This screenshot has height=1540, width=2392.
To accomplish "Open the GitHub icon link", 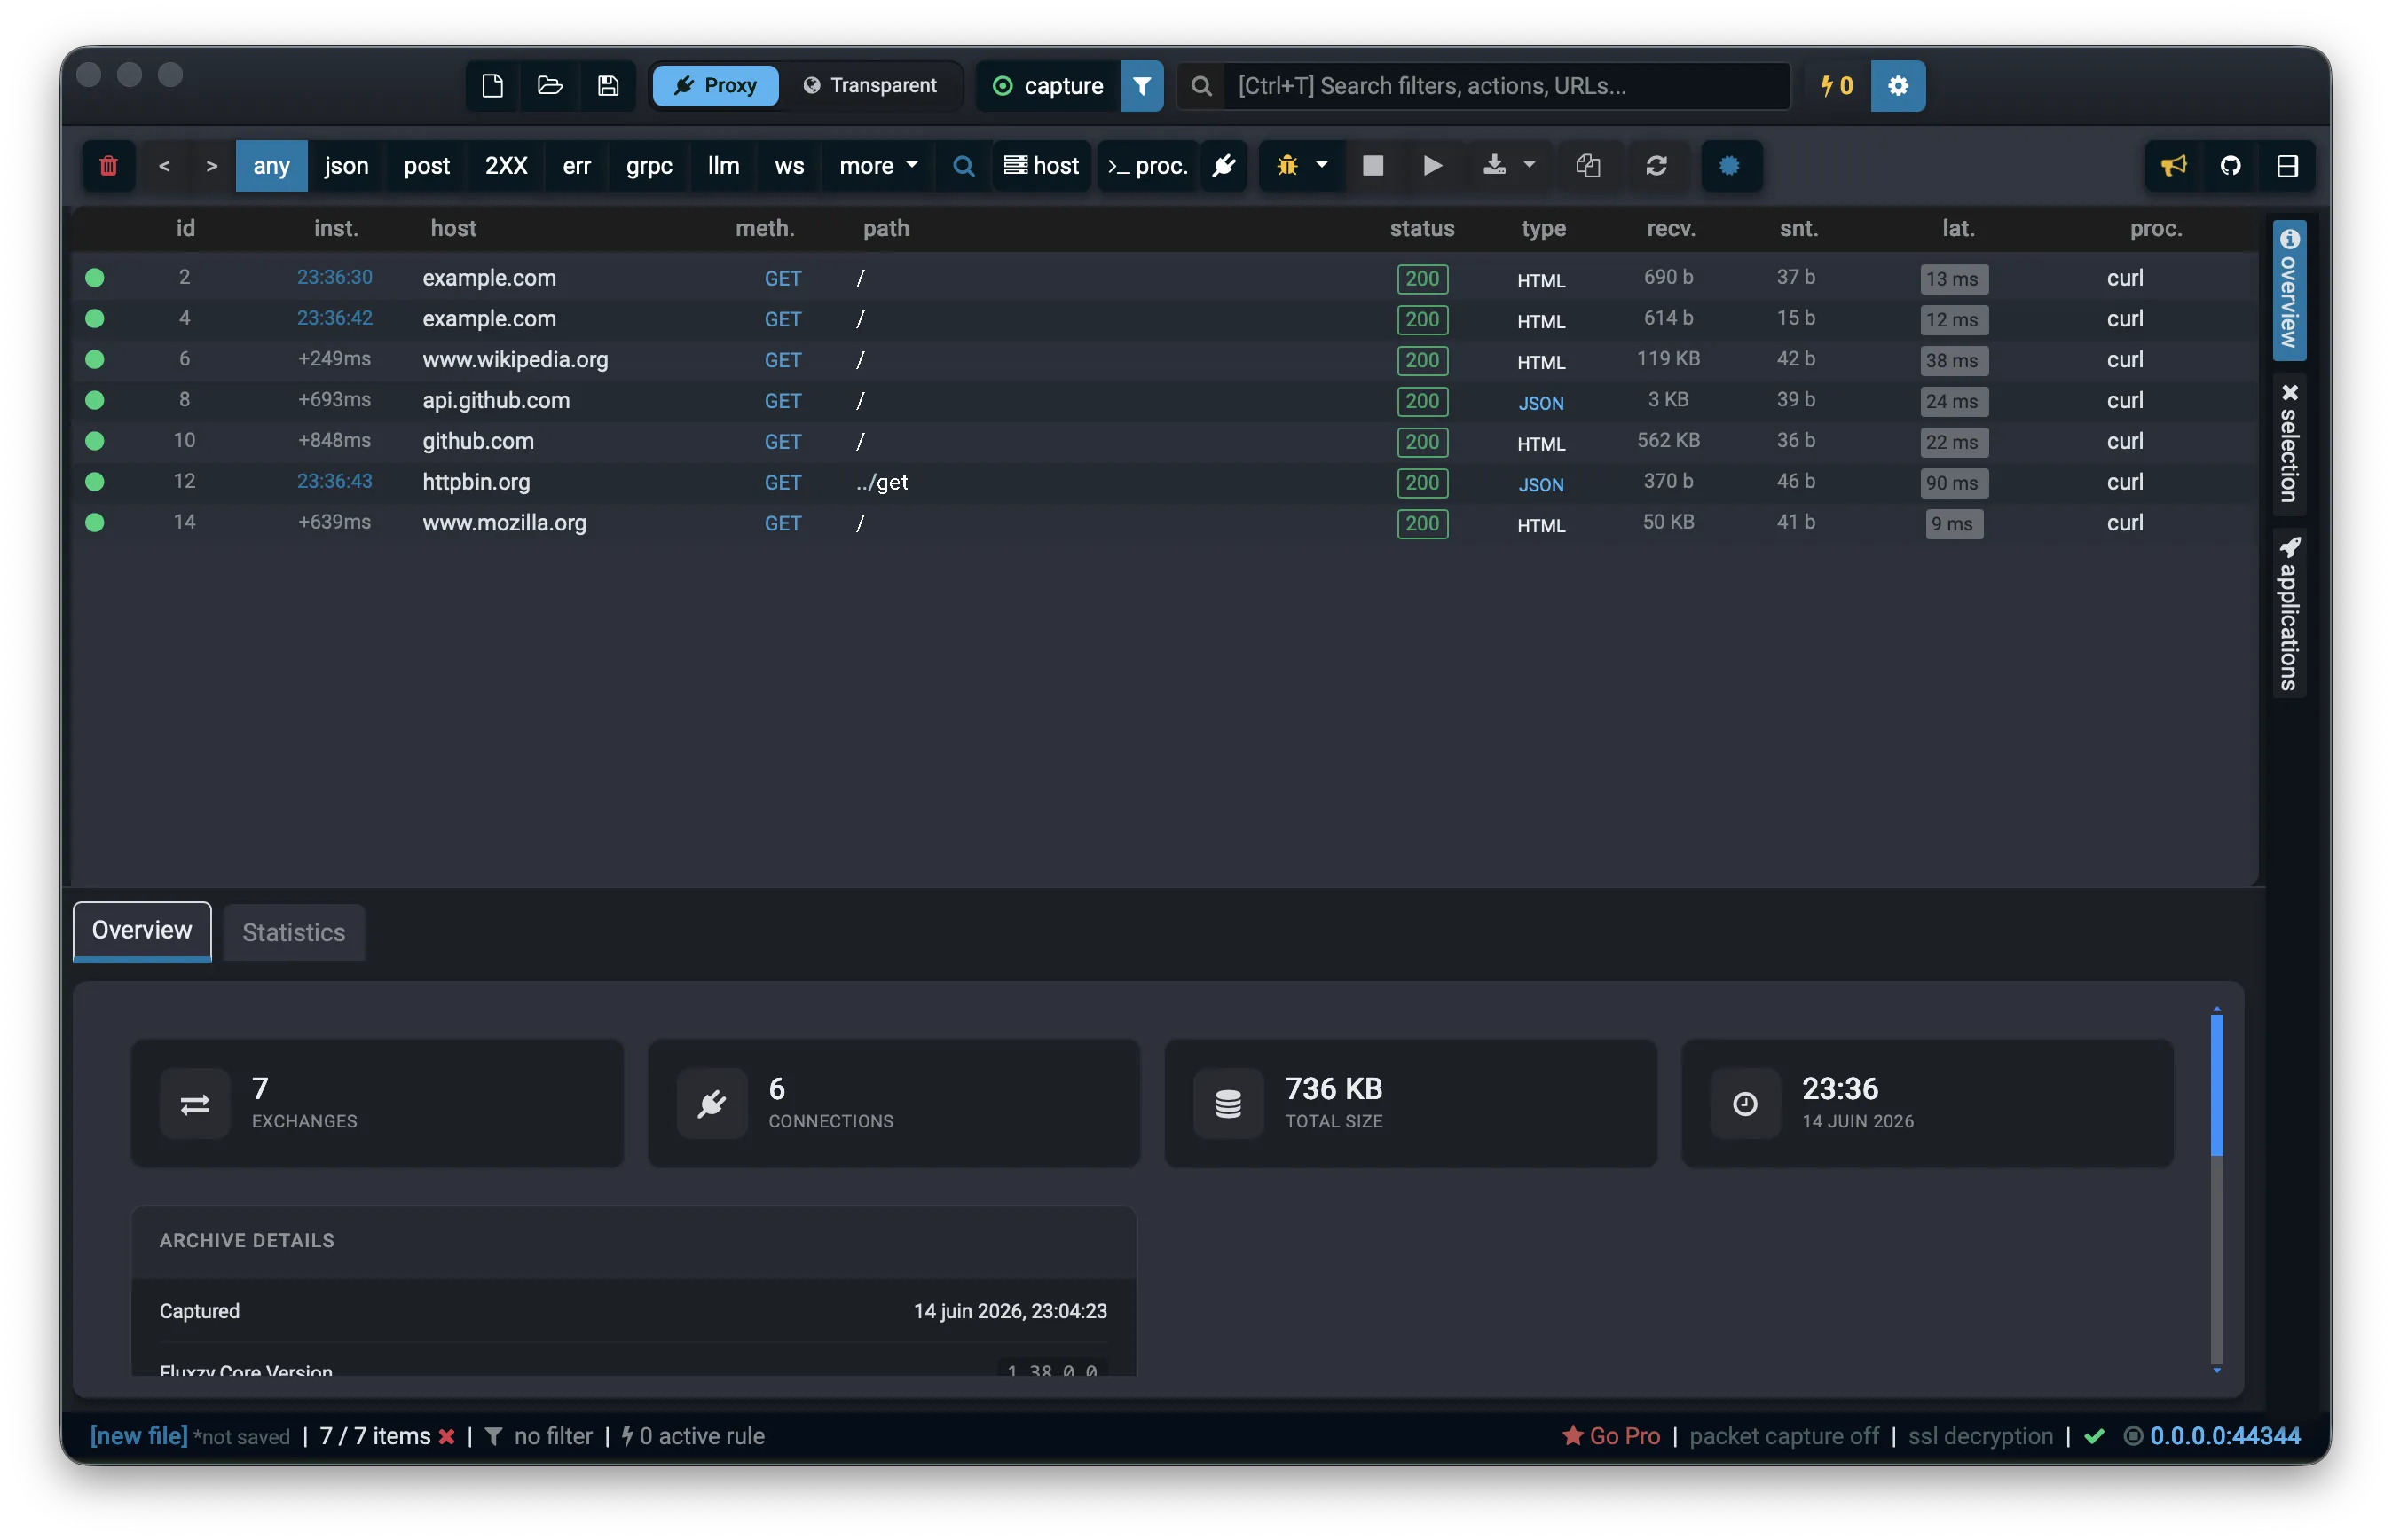I will 2230,166.
